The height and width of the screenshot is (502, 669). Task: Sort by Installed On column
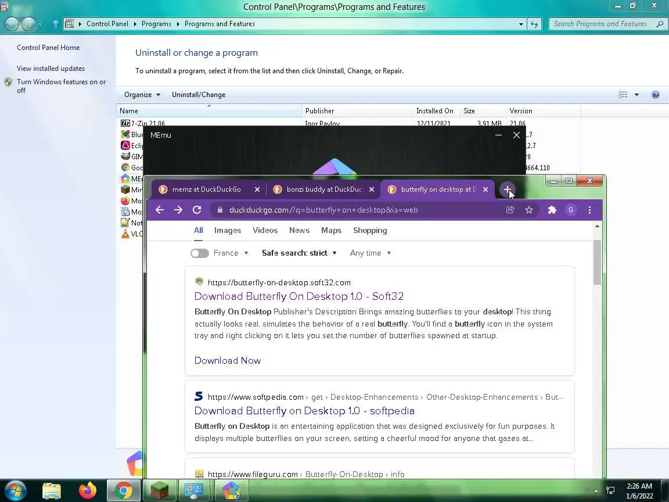435,111
